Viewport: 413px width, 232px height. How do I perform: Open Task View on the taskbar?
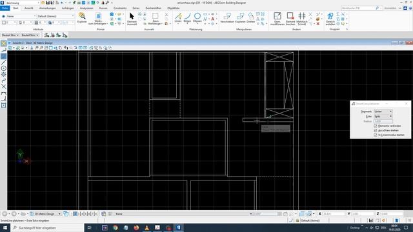(90, 227)
